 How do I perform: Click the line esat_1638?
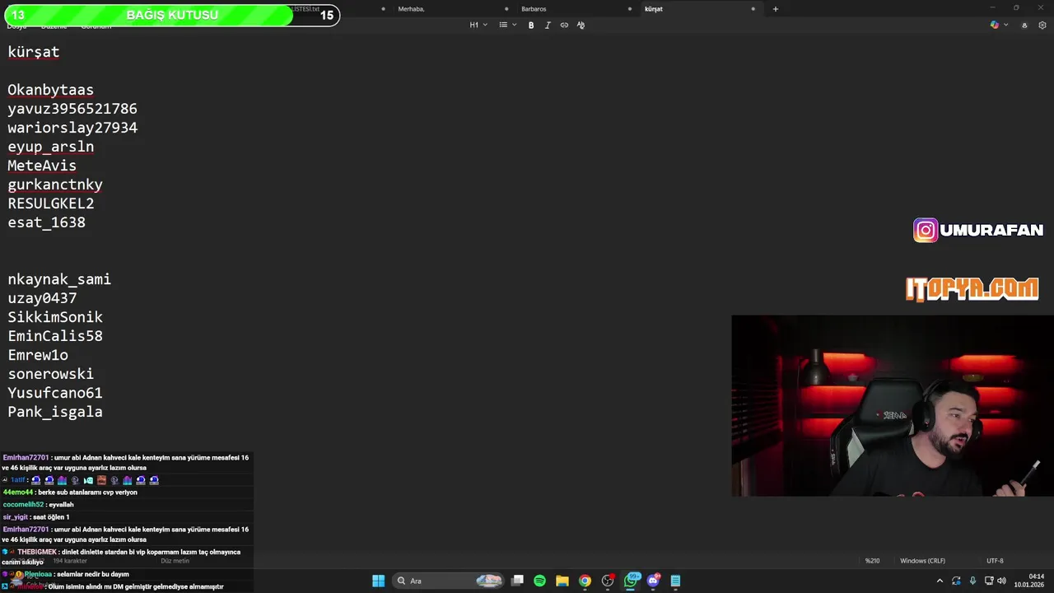(47, 222)
